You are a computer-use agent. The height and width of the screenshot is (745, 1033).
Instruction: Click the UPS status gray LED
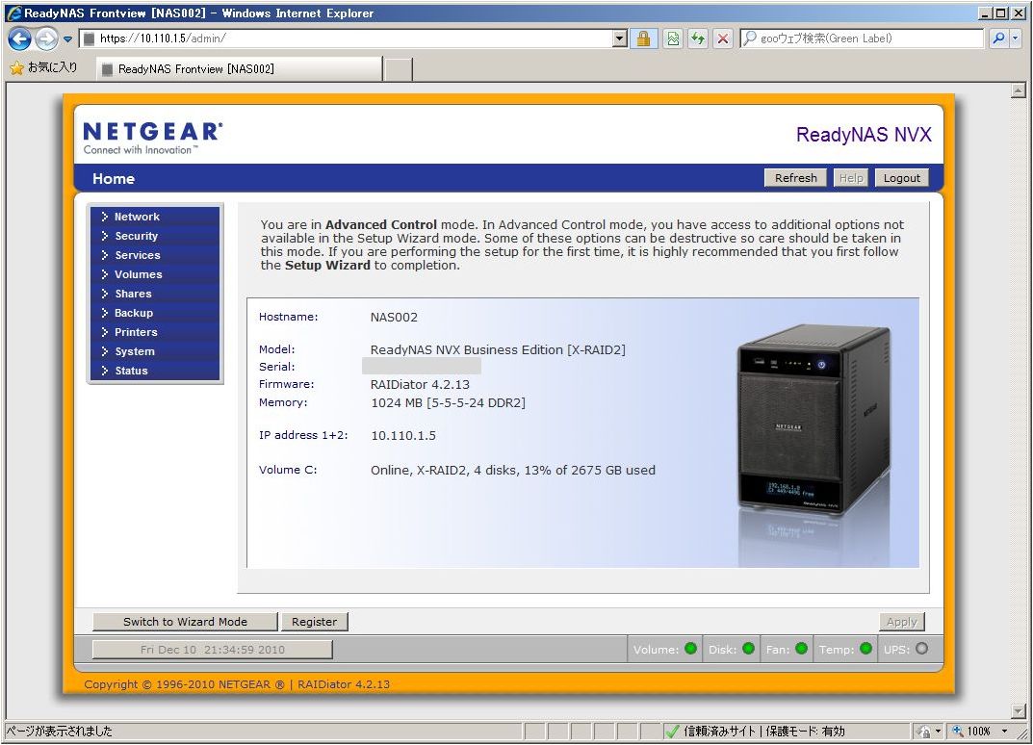click(x=921, y=649)
